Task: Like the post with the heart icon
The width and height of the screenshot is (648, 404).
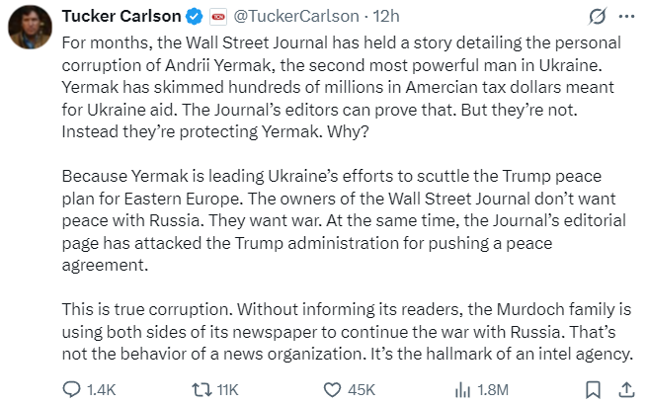Action: (329, 389)
